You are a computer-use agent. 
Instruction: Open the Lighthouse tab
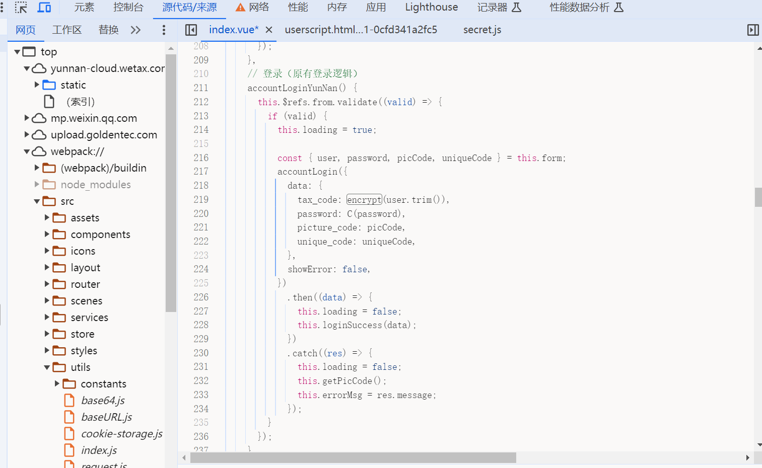[432, 8]
